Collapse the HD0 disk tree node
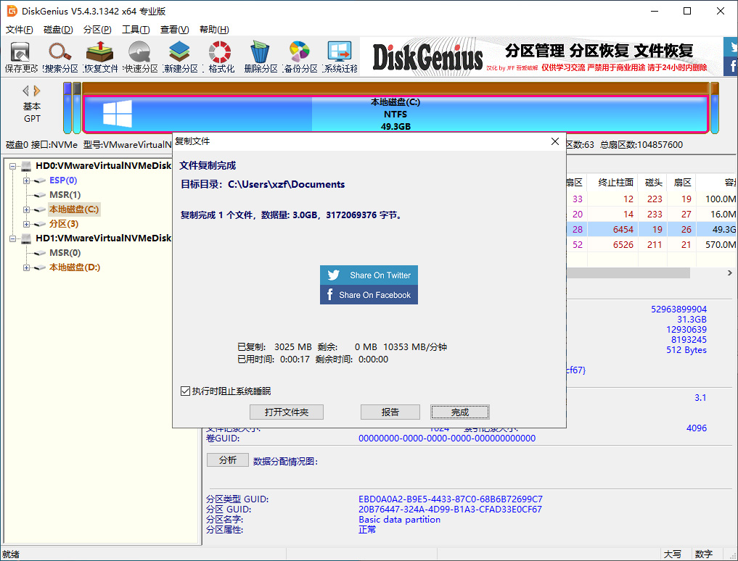738x561 pixels. click(x=13, y=166)
